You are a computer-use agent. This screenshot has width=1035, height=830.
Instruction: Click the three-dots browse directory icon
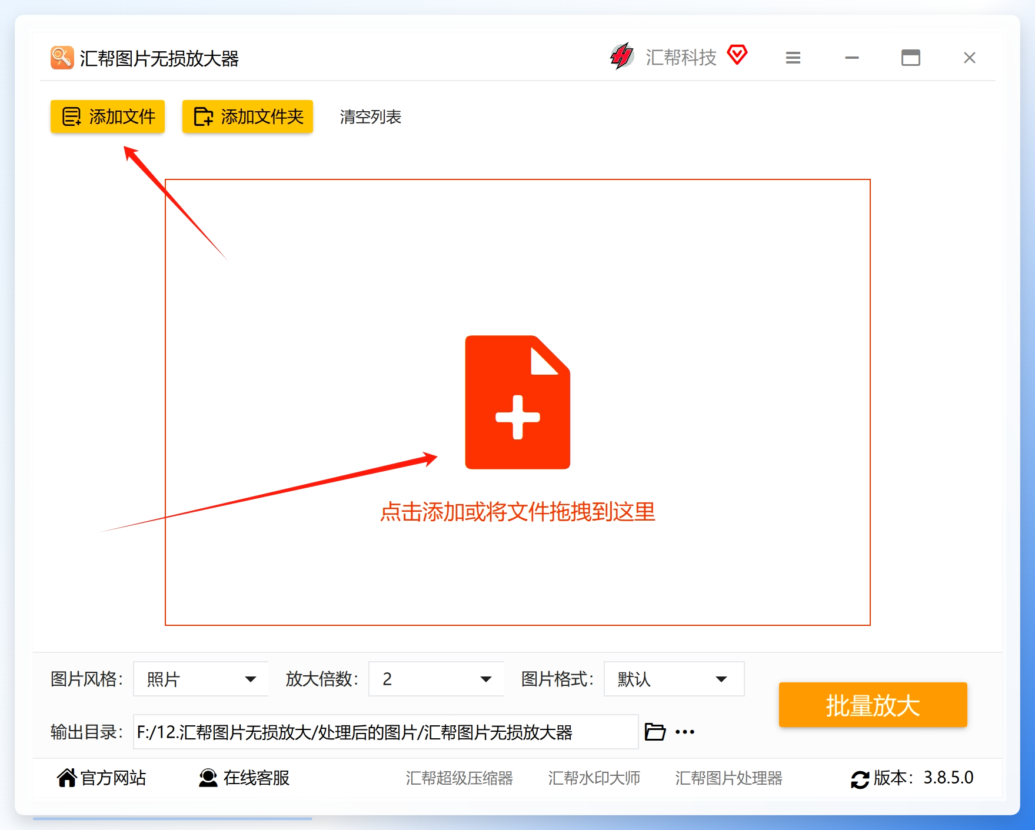[685, 732]
